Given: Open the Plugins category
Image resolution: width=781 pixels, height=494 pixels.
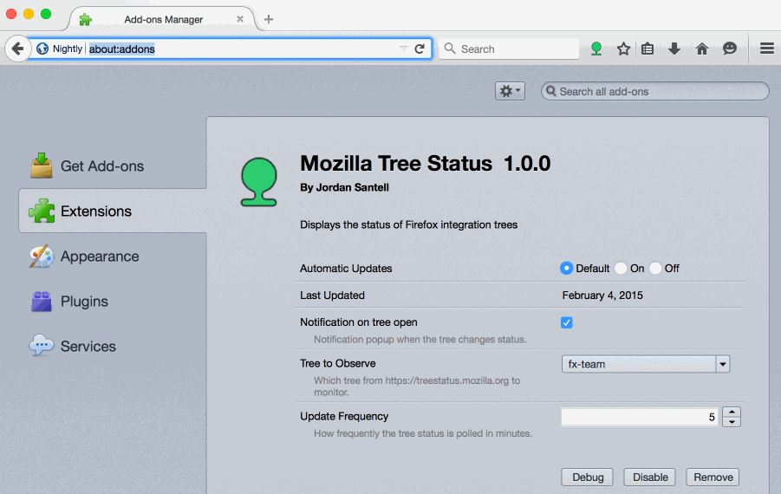Looking at the screenshot, I should [112, 302].
